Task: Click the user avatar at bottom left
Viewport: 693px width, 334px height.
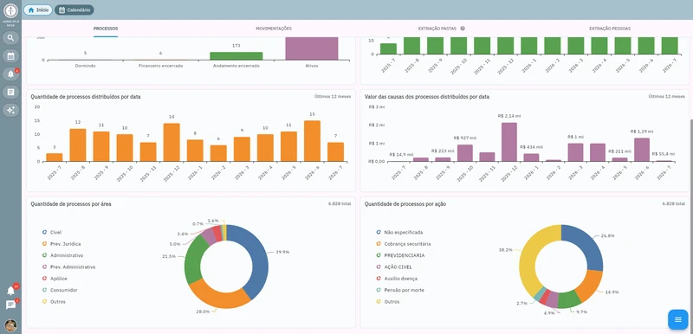Action: (10, 325)
